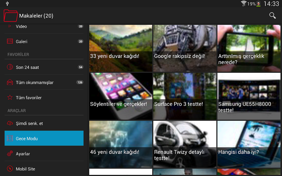The width and height of the screenshot is (282, 176).
Task: Open the search magnifier icon
Action: 272,16
